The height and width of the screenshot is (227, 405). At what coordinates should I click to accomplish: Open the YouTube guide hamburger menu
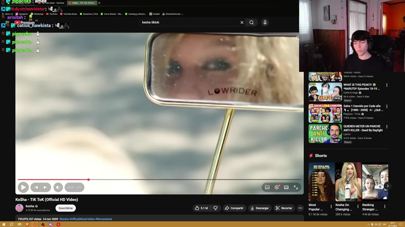[7, 22]
